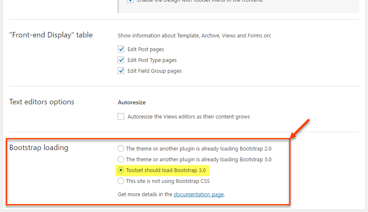The width and height of the screenshot is (368, 212).
Task: Select This site is not using Bootstrap CSS
Action: [x=120, y=181]
